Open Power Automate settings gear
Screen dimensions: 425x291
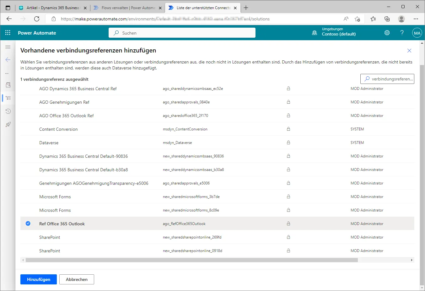(387, 33)
